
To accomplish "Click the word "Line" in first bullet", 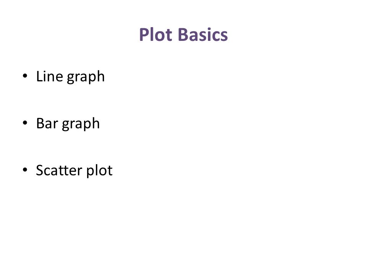I will (50, 76).
